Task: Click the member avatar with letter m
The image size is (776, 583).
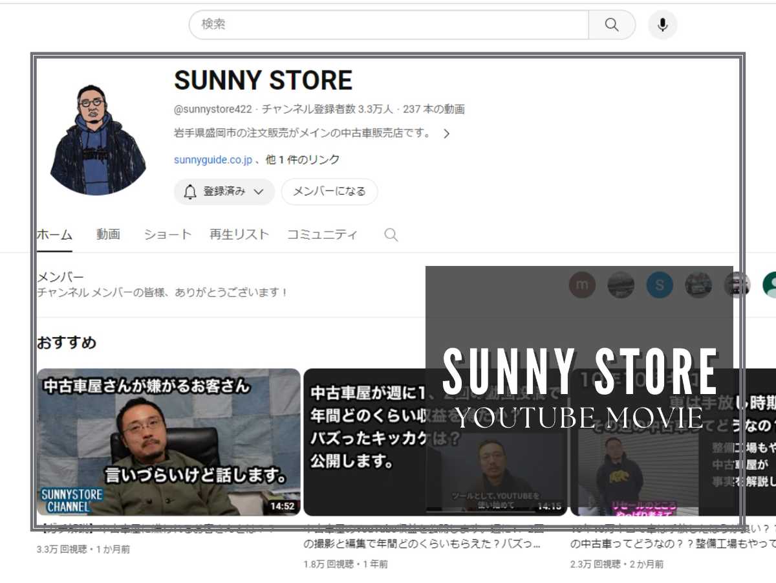Action: pyautogui.click(x=581, y=285)
